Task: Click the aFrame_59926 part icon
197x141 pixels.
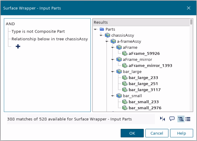Action: [125, 53]
